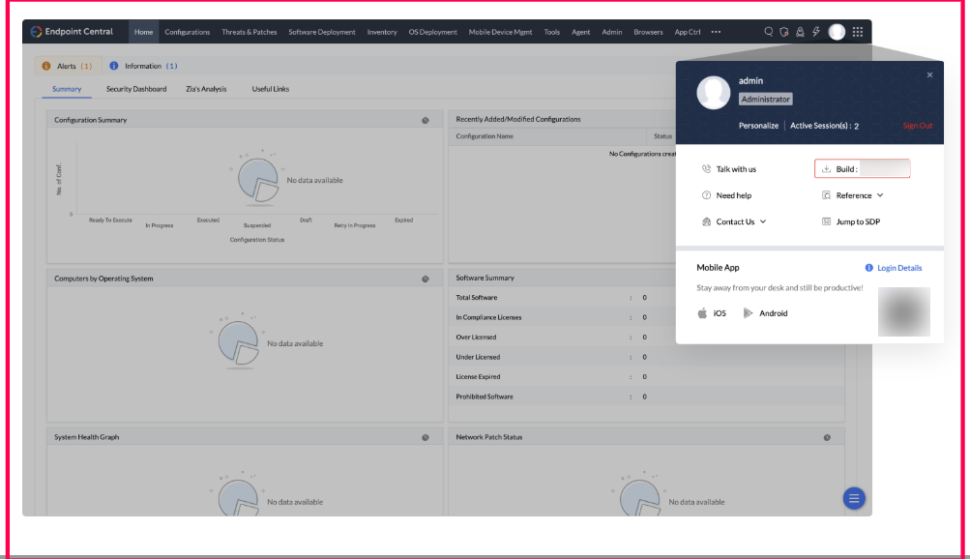Open Network Patch Status settings icon
970x559 pixels.
pyautogui.click(x=827, y=437)
